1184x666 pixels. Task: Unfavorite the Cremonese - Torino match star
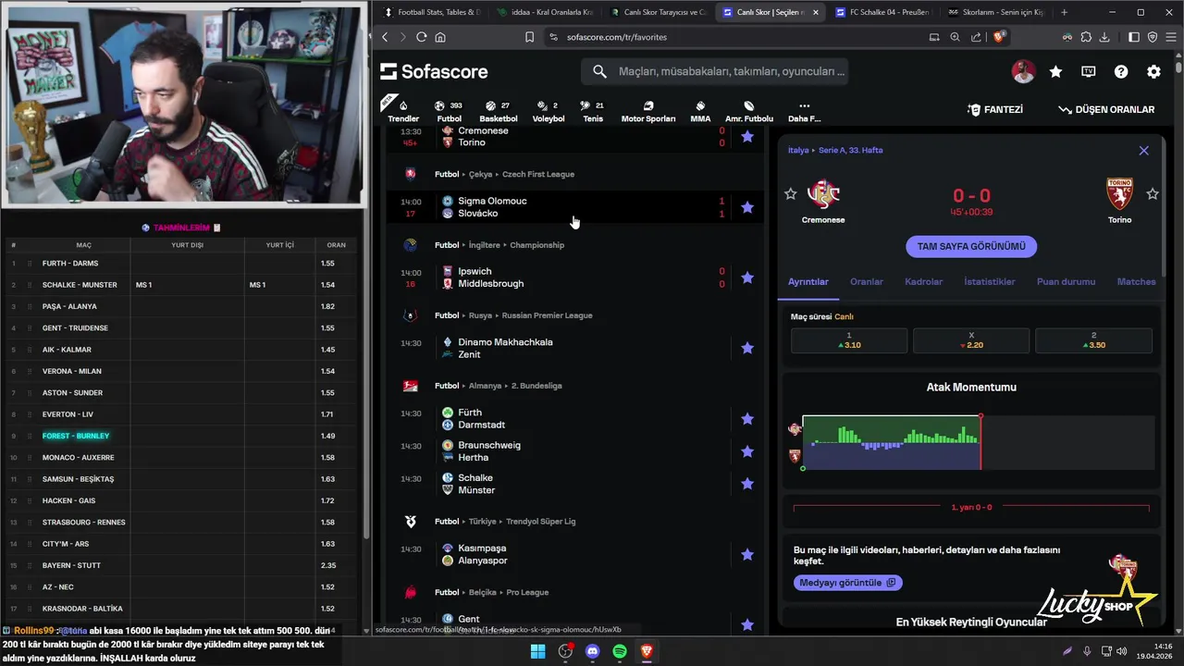tap(747, 136)
